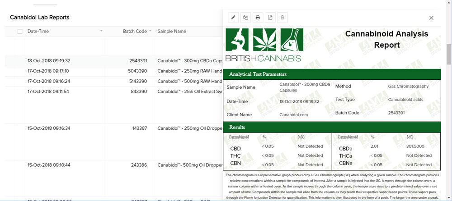Click the CBD row label in results
Screen dimensions: 452x201
click(235, 149)
